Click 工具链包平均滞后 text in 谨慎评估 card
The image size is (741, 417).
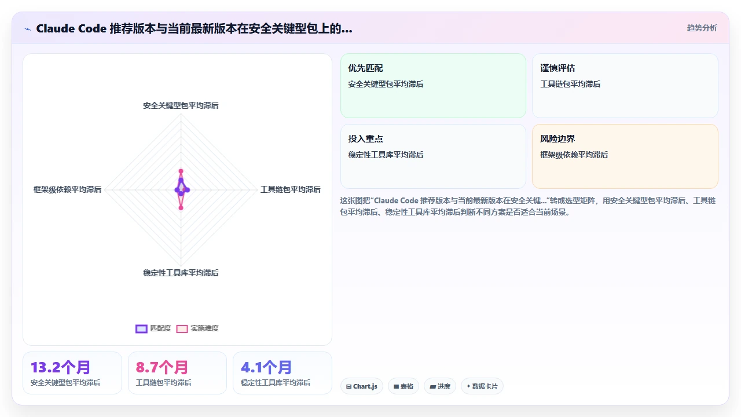[570, 84]
